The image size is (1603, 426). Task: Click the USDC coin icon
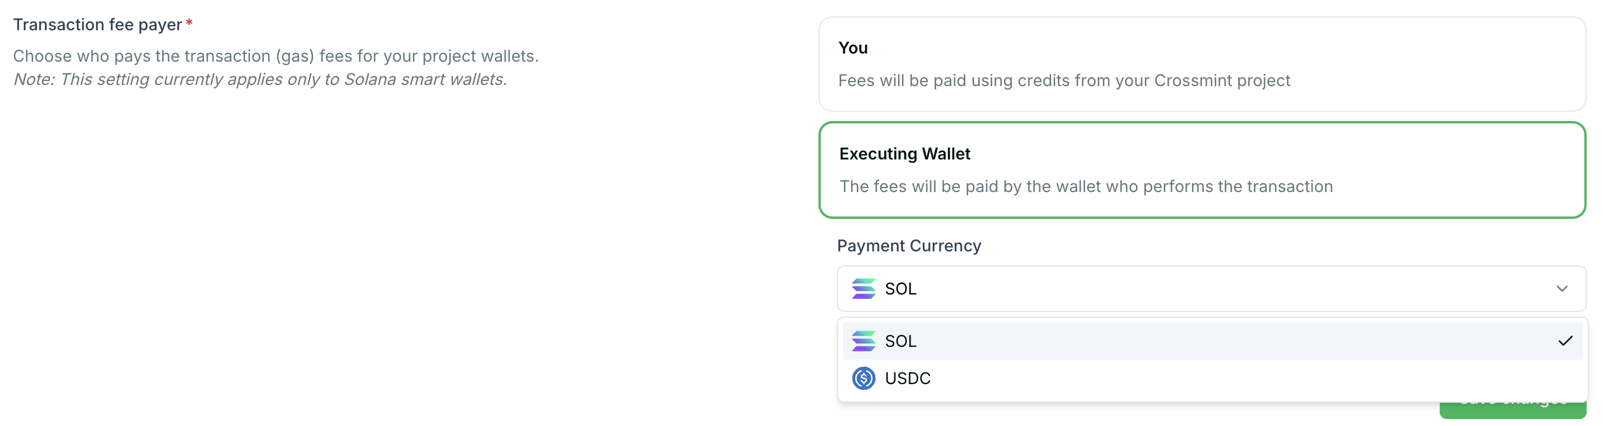(x=863, y=378)
